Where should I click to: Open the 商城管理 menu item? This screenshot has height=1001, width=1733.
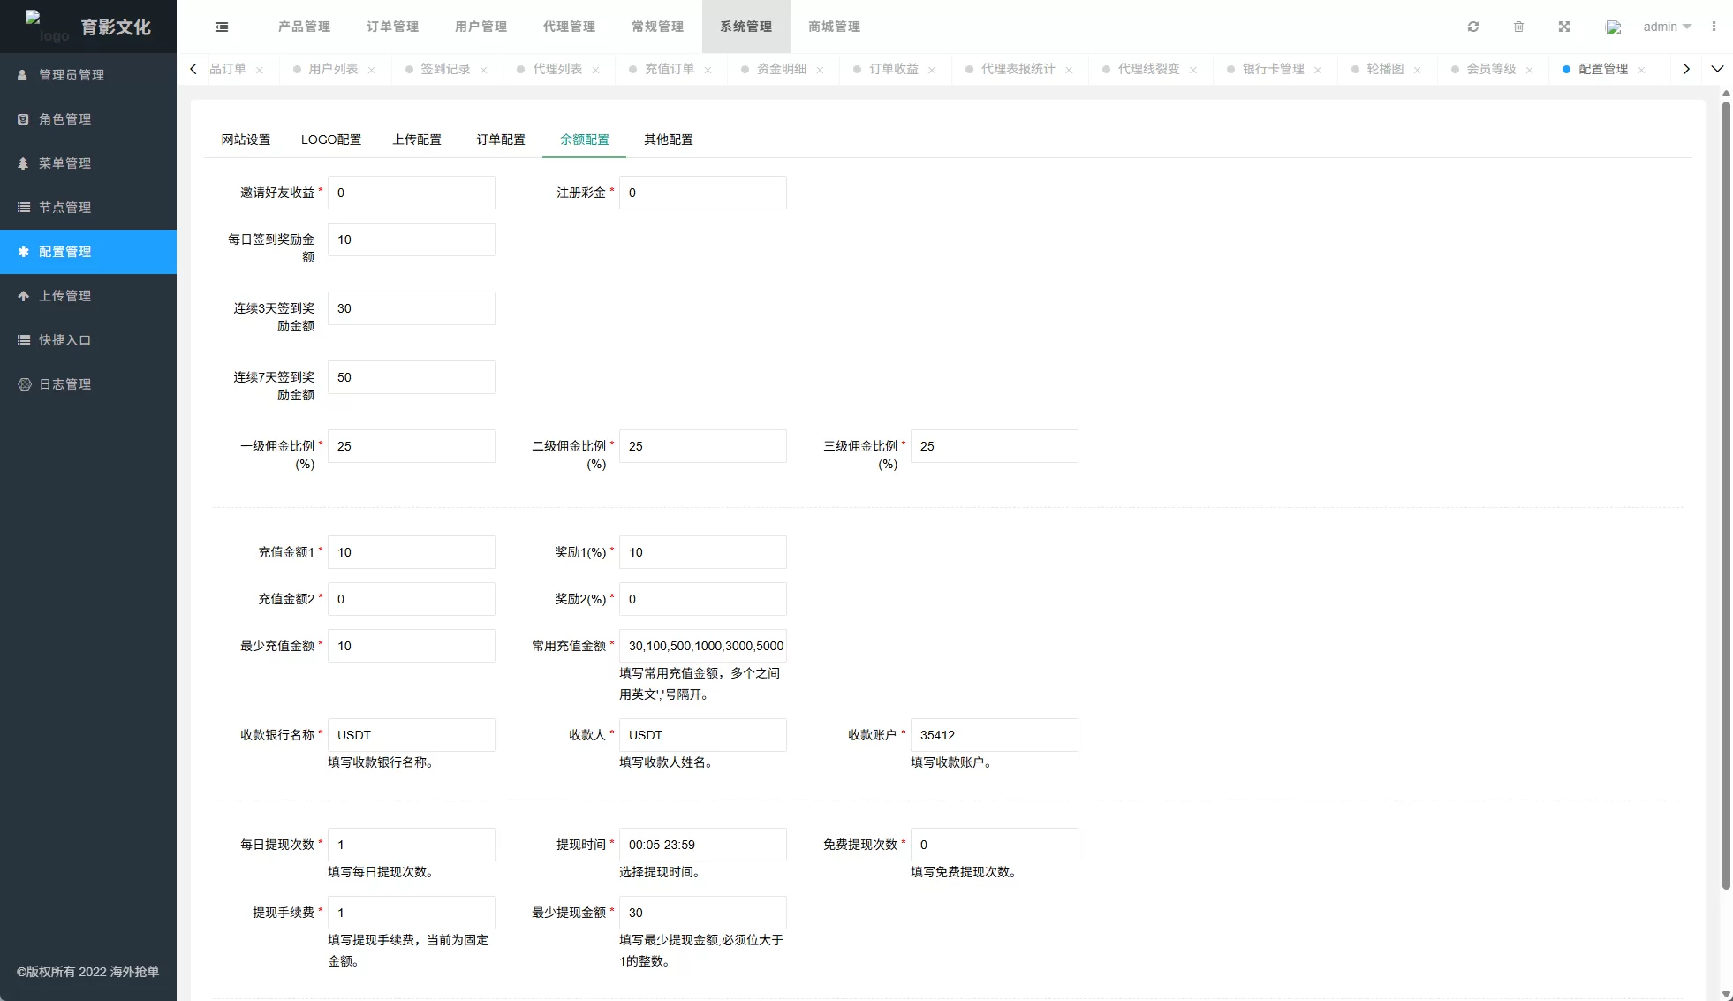831,27
